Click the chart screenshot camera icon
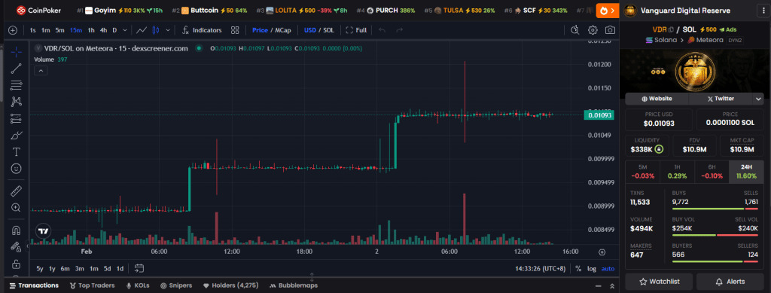This screenshot has width=771, height=293. 610,30
